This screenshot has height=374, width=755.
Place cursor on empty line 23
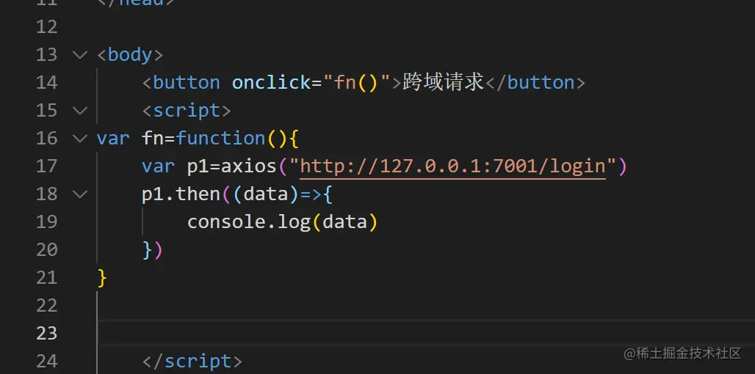click(367, 333)
